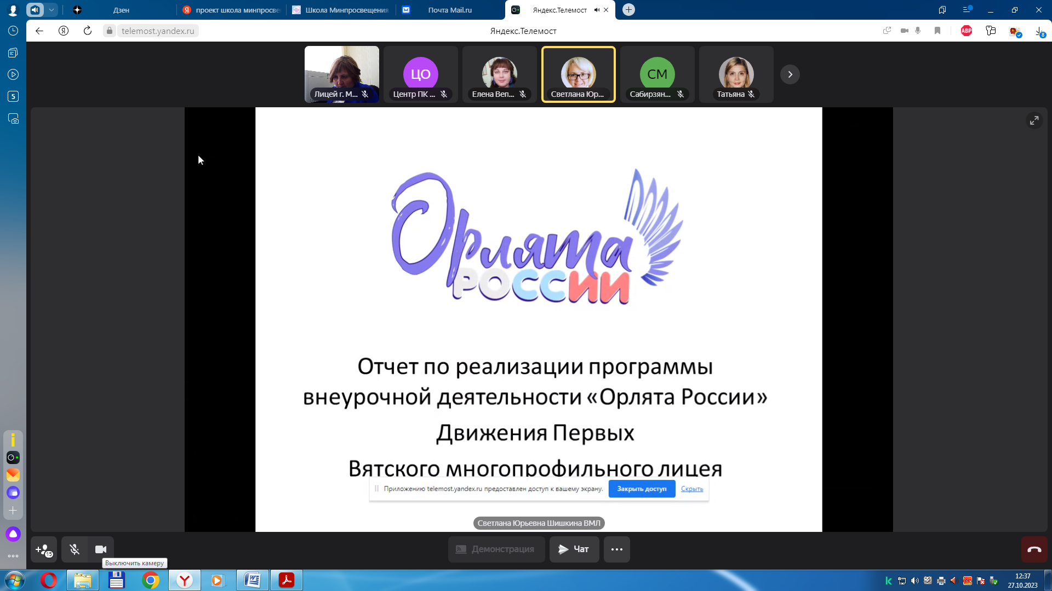Go back to previous page
The width and height of the screenshot is (1052, 591).
(39, 31)
